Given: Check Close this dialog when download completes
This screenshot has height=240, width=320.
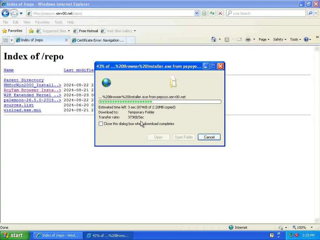Looking at the screenshot, I should 101,124.
